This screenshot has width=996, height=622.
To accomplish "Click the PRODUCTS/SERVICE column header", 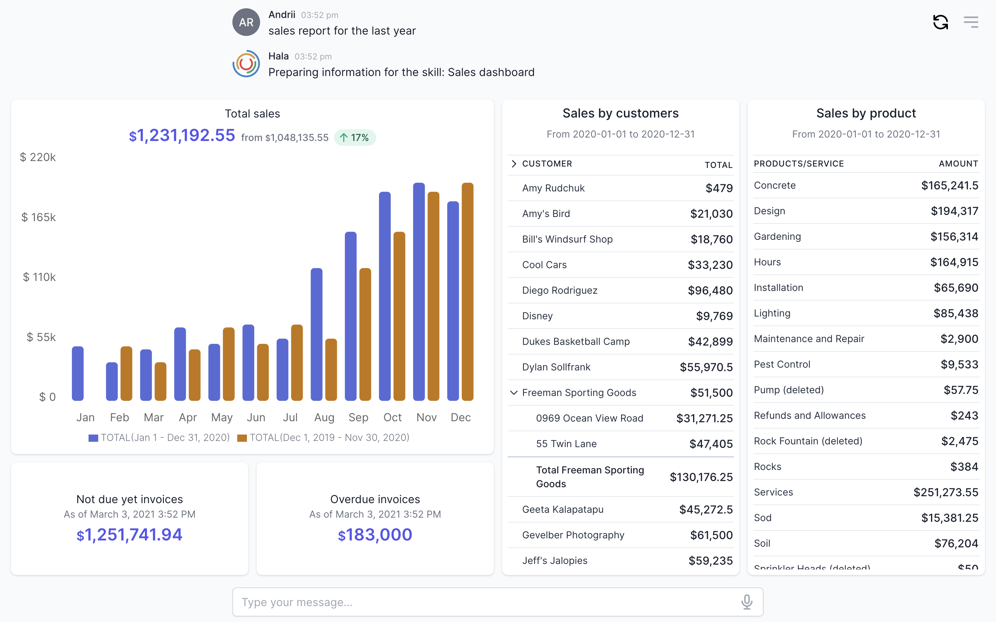I will point(799,164).
